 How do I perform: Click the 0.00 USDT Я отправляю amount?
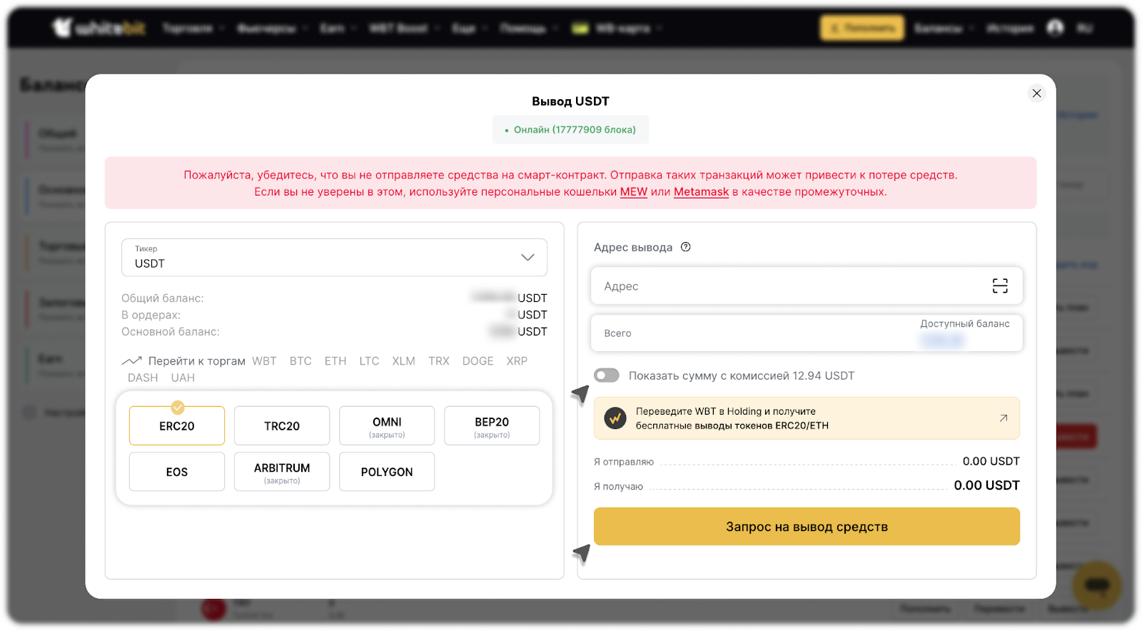pos(991,461)
